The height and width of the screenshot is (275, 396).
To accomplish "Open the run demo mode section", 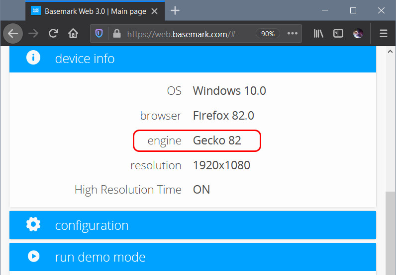I will click(x=193, y=257).
